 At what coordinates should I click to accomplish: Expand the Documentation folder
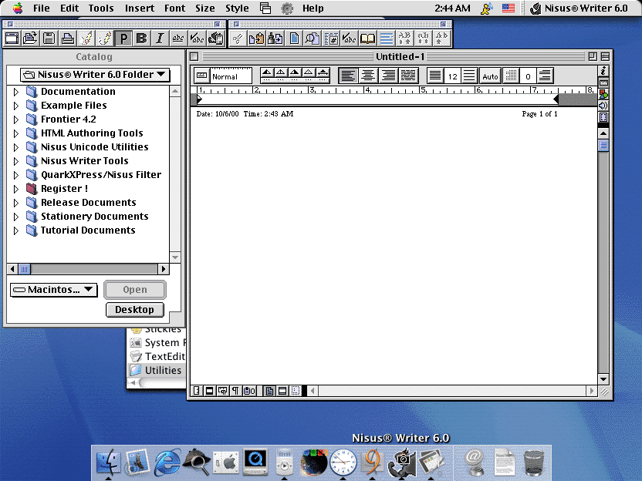16,92
